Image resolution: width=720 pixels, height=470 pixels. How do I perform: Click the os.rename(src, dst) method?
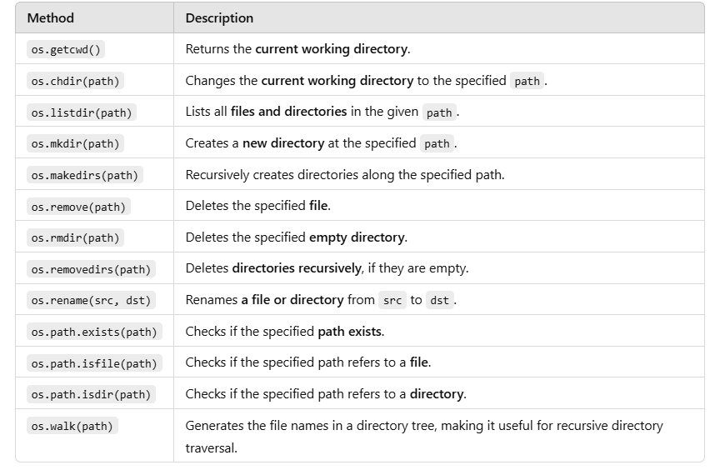(91, 300)
